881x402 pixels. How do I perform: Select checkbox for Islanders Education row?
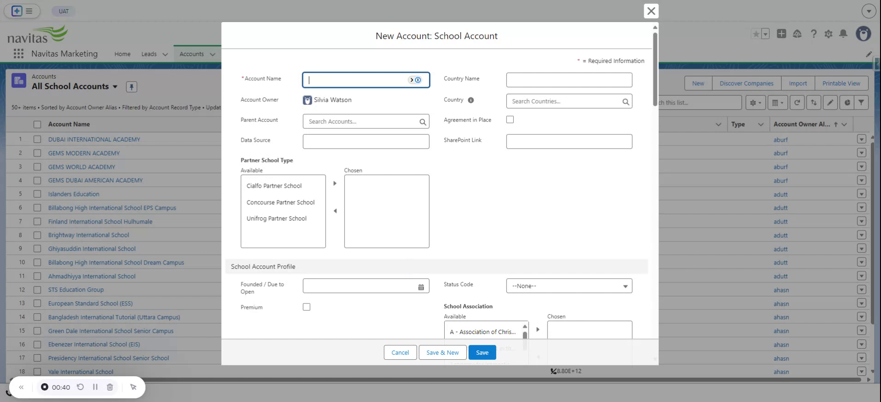click(37, 194)
